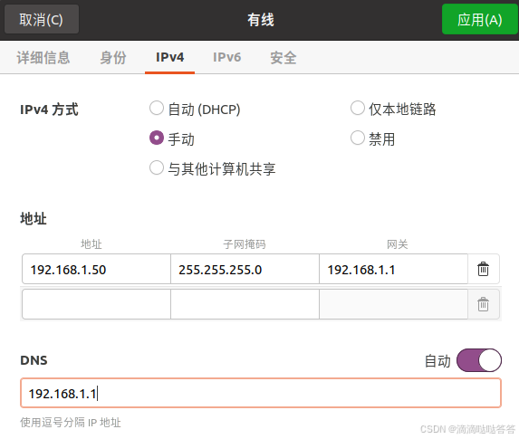
Task: Cancel with the 取消(C) button
Action: (42, 19)
